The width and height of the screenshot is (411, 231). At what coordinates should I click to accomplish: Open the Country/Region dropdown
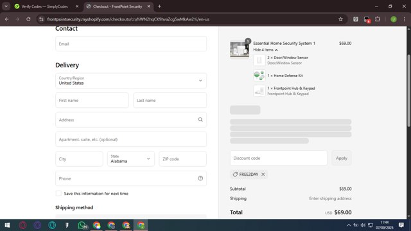click(131, 81)
